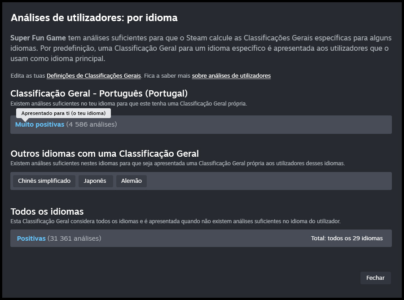
Task: Pick the Alemão language button
Action: point(132,181)
